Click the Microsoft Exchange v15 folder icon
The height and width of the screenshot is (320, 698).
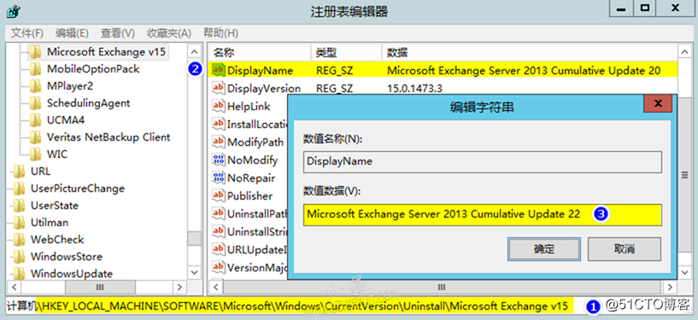pyautogui.click(x=36, y=52)
